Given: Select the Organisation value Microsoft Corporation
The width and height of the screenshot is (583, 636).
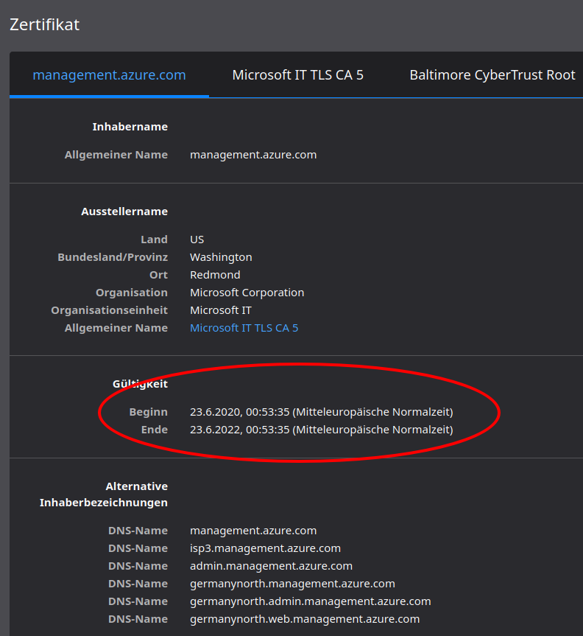Looking at the screenshot, I should tap(247, 293).
